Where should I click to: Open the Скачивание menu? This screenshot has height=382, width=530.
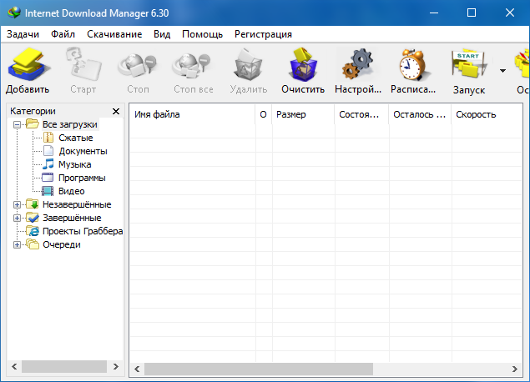[x=115, y=34]
